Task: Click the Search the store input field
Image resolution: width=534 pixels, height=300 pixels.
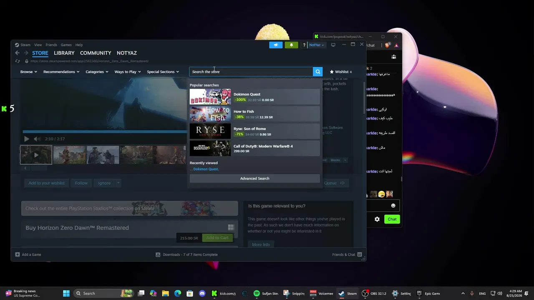Action: pyautogui.click(x=251, y=72)
